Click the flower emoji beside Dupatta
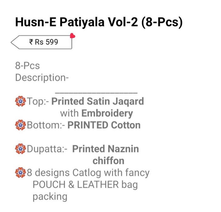 (21, 149)
